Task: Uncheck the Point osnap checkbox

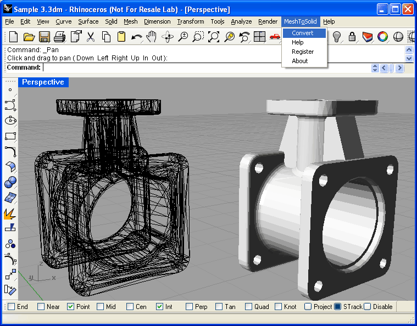Action: pyautogui.click(x=70, y=307)
